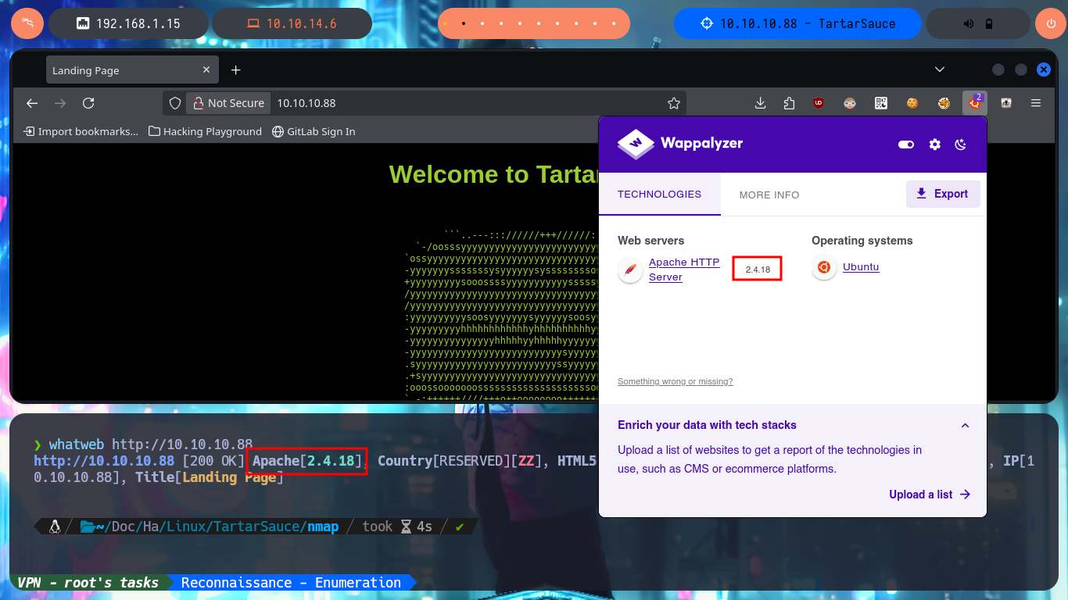Image resolution: width=1068 pixels, height=600 pixels.
Task: Click the Ubuntu logo icon
Action: coord(824,267)
